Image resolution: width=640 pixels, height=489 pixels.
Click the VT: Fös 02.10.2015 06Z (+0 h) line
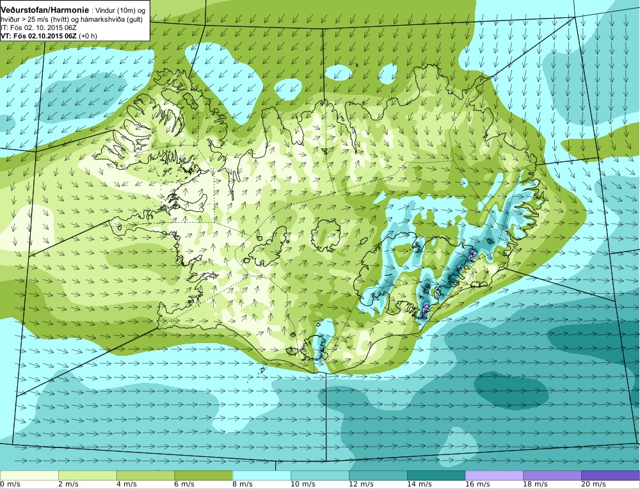pyautogui.click(x=49, y=36)
